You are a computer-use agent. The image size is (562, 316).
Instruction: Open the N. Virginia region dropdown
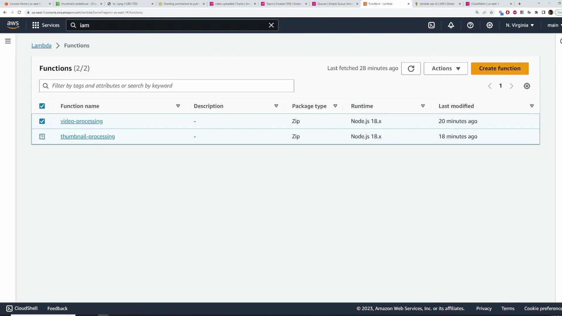pyautogui.click(x=519, y=25)
